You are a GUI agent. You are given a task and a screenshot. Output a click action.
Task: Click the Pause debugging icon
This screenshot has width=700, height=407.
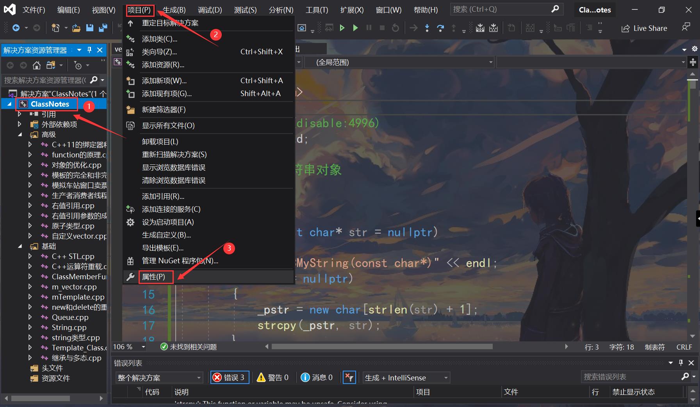point(369,28)
